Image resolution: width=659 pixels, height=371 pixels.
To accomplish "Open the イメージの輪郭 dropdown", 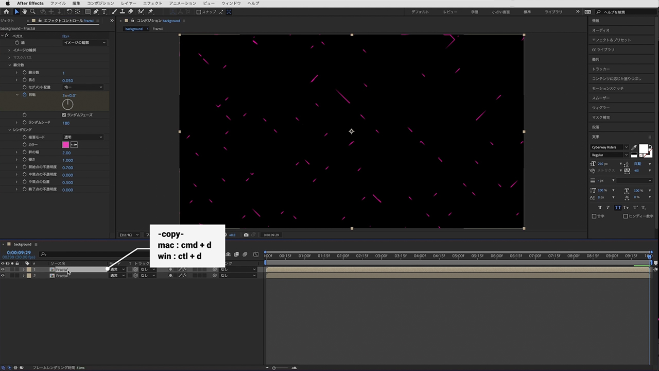I will pyautogui.click(x=84, y=43).
